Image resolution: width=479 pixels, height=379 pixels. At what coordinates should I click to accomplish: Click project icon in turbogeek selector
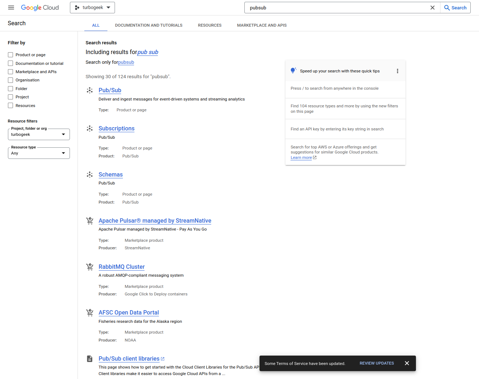[x=77, y=8]
